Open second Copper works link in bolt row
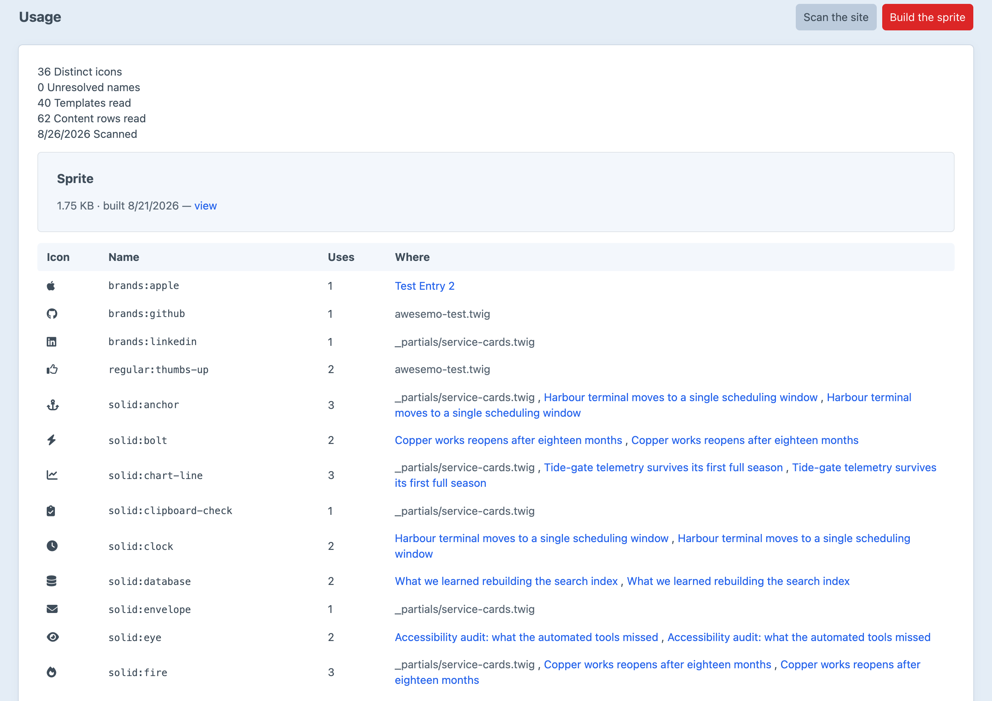992x701 pixels. pyautogui.click(x=745, y=440)
